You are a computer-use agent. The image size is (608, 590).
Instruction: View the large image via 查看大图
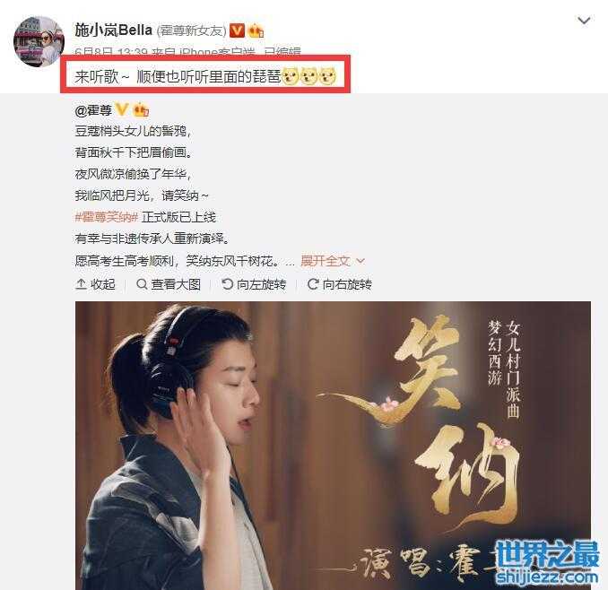pos(169,284)
